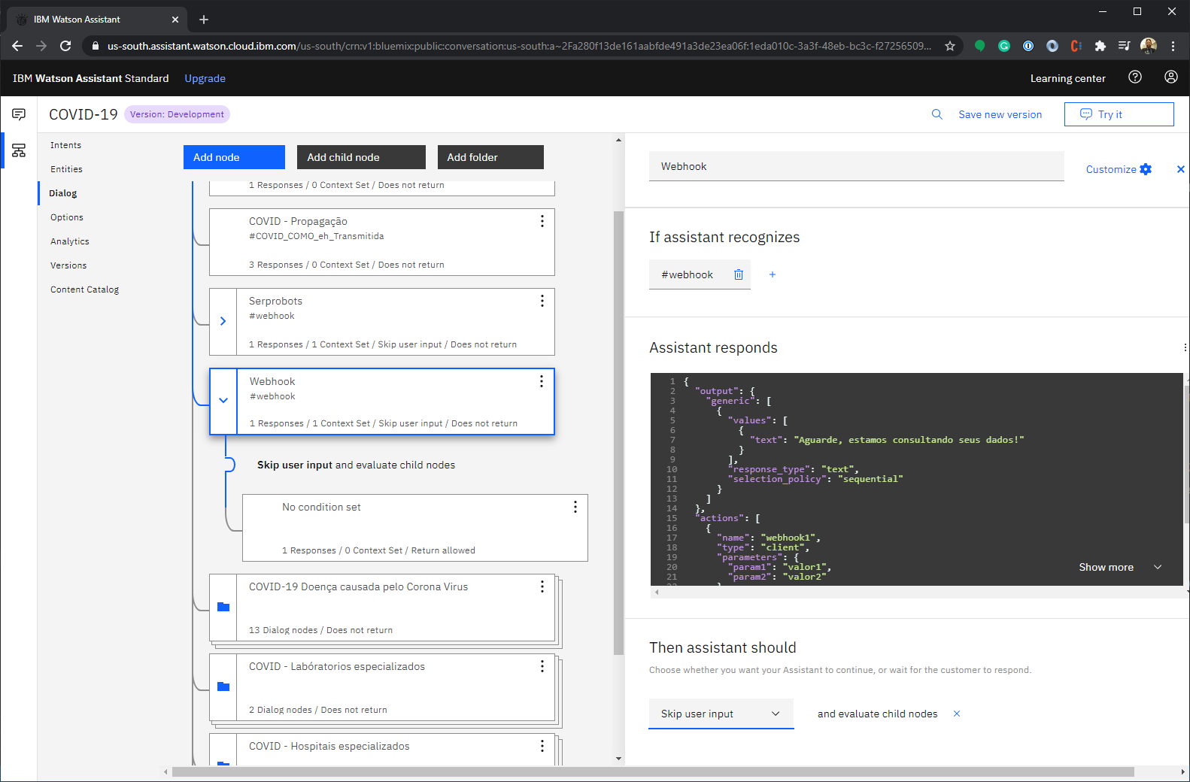The width and height of the screenshot is (1190, 782).
Task: Go back in browser history
Action: [17, 46]
